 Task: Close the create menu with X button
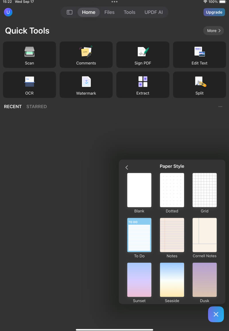pos(216,314)
